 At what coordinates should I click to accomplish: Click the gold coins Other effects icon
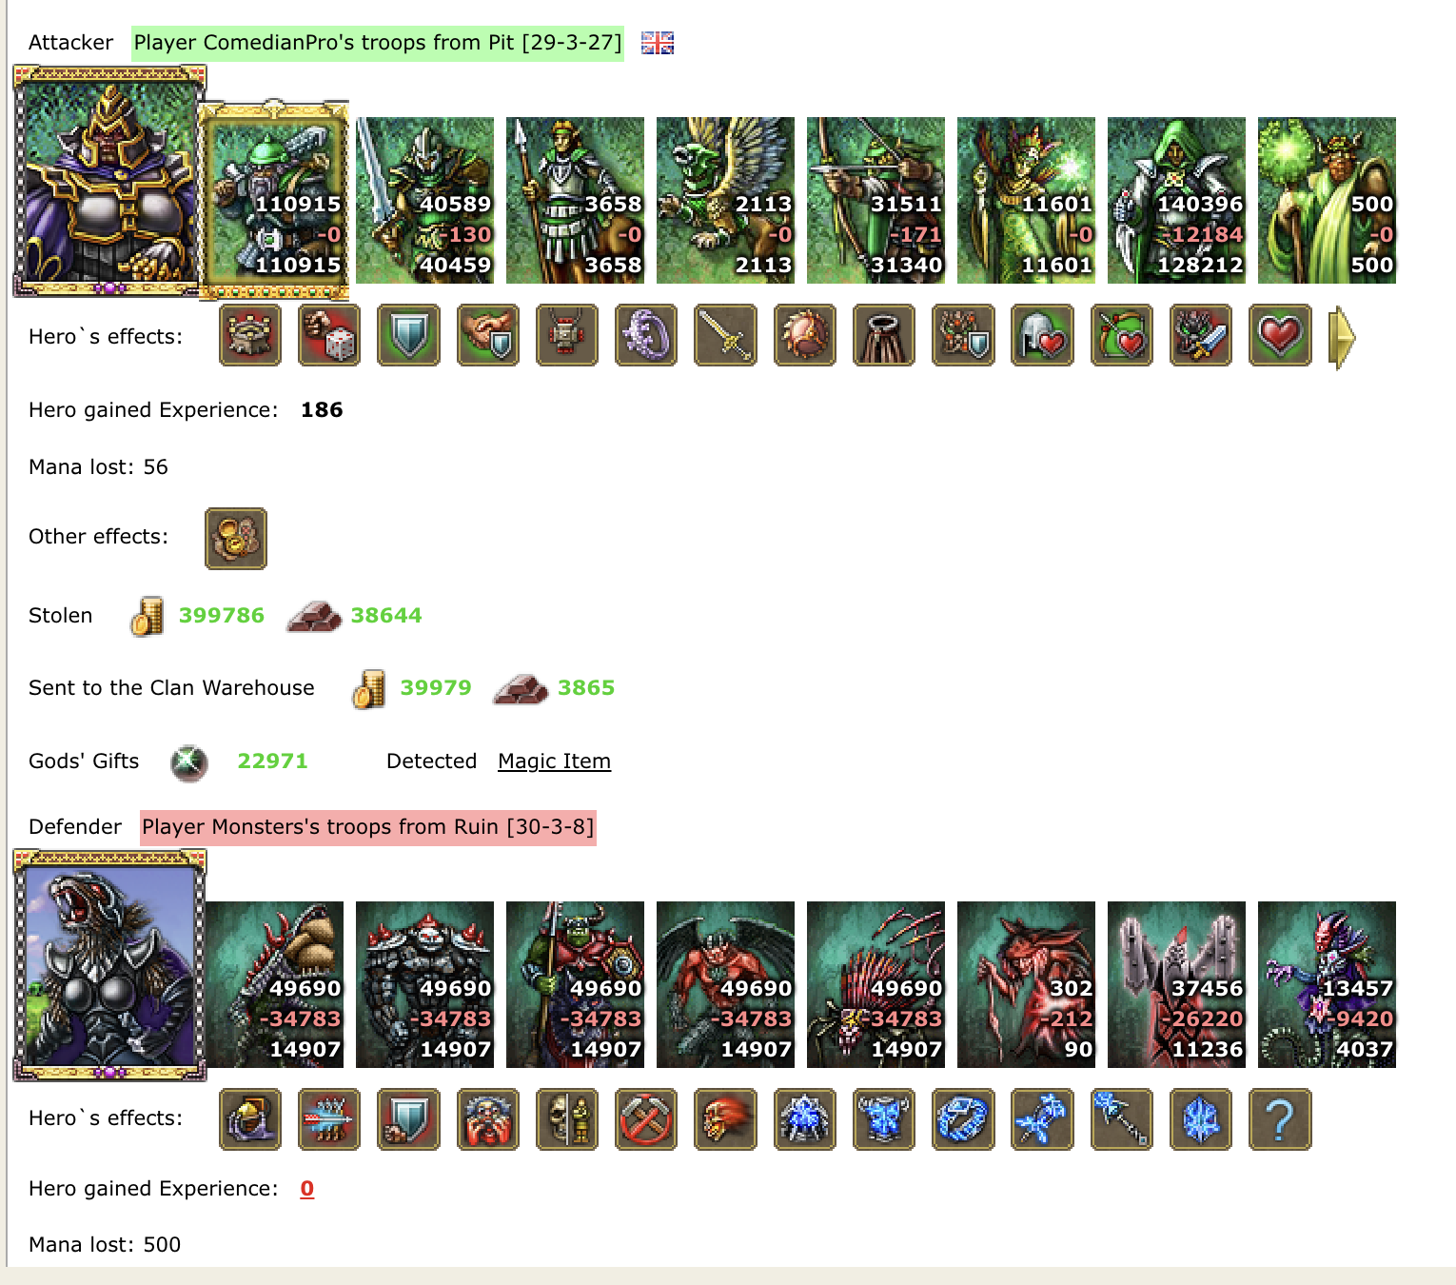236,539
